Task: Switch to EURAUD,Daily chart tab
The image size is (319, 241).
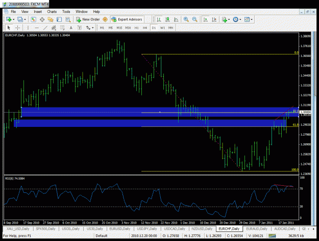Action: point(257,229)
